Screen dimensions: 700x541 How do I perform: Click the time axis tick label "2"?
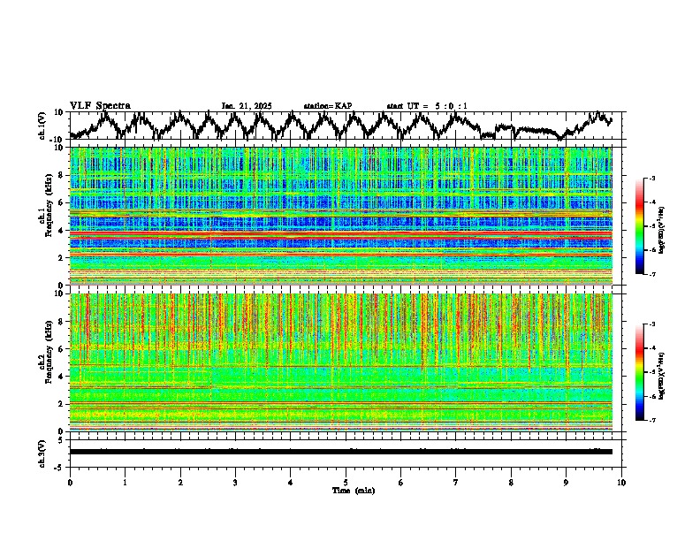[x=180, y=483]
